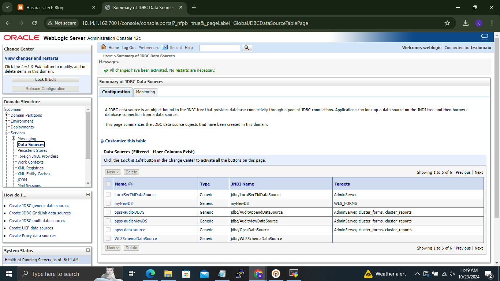The image size is (500, 281).
Task: Click Create JDBC GridLink data sources
Action: (40, 213)
